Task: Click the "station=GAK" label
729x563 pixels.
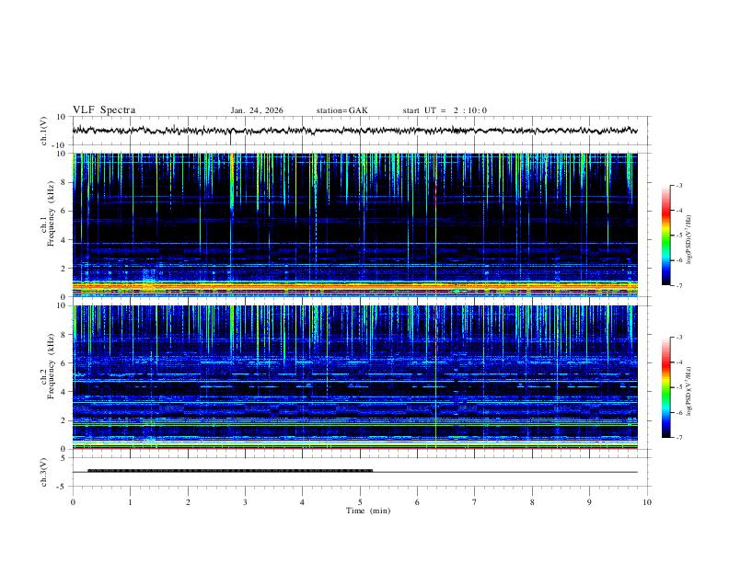Action: pos(341,110)
